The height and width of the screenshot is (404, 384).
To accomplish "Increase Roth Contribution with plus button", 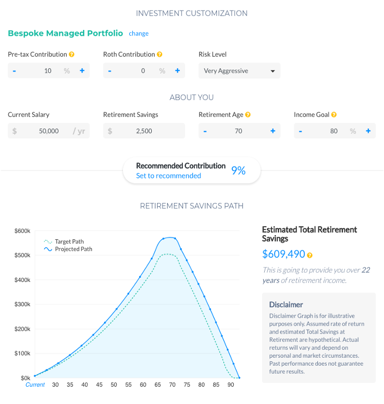I will 178,70.
